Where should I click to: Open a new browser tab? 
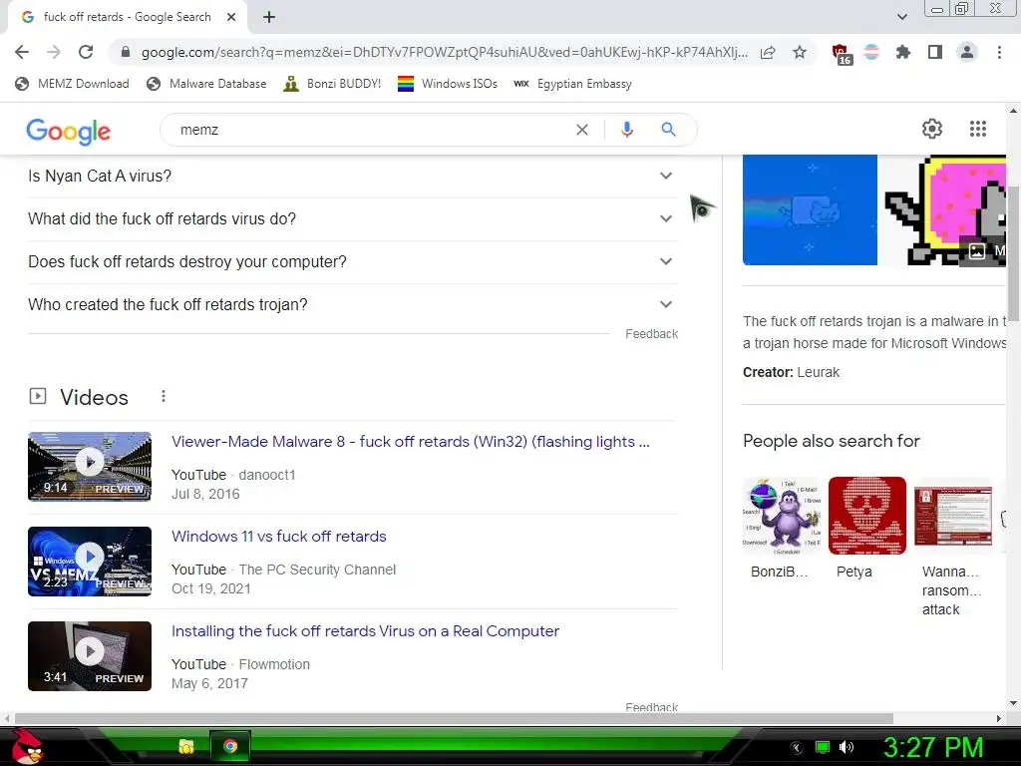coord(269,18)
